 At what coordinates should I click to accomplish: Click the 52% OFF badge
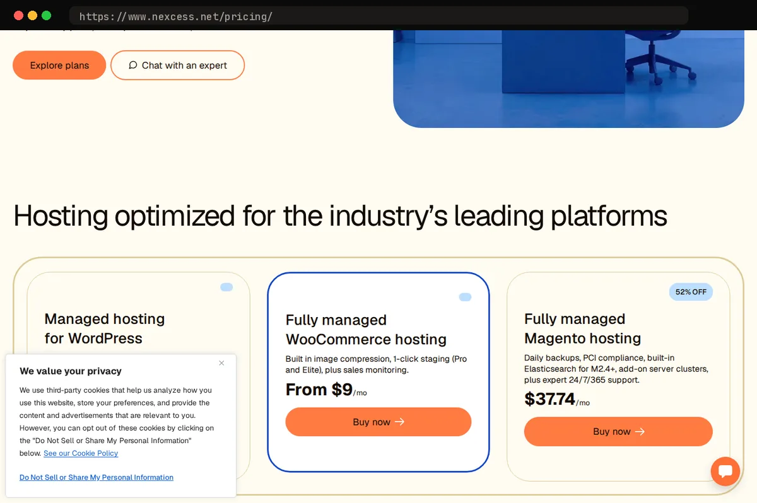[691, 292]
